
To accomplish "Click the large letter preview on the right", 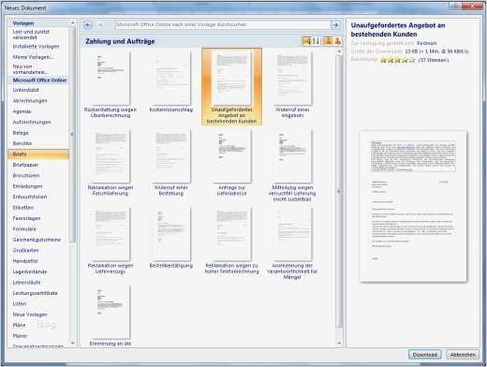I will (413, 206).
